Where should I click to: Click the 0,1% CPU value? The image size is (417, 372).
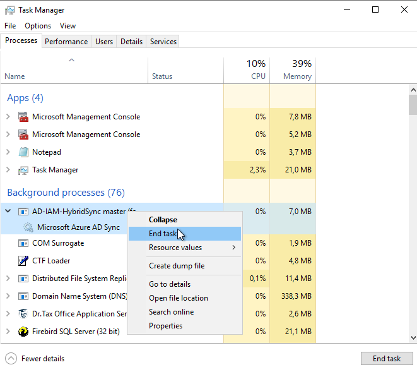coord(257,279)
